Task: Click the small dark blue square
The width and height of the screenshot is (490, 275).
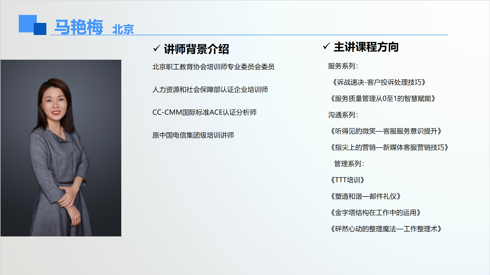Action: coord(41,29)
